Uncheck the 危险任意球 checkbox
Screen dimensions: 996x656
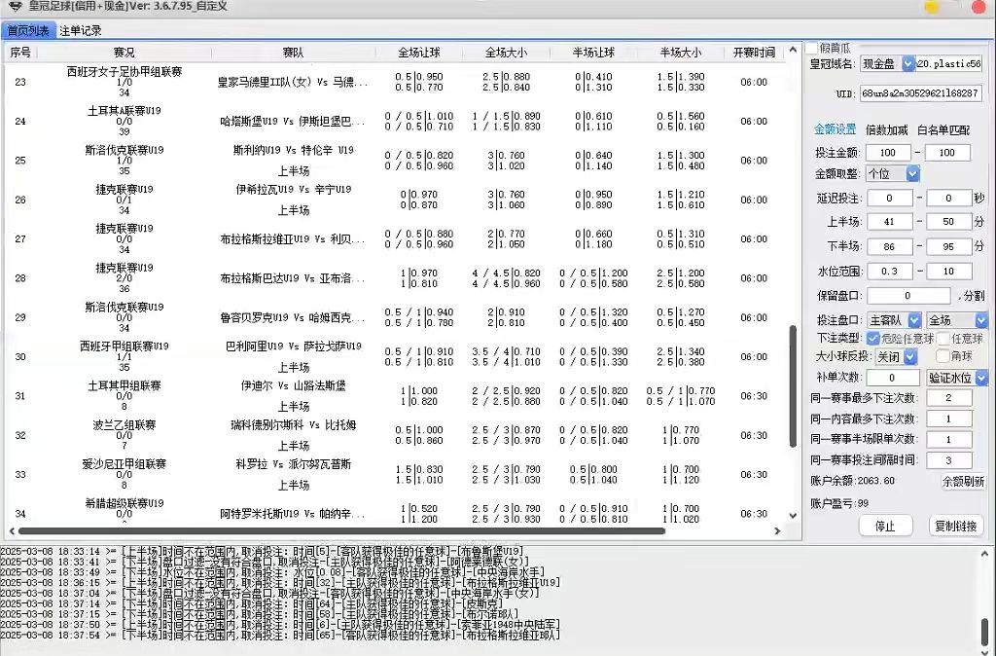[871, 338]
